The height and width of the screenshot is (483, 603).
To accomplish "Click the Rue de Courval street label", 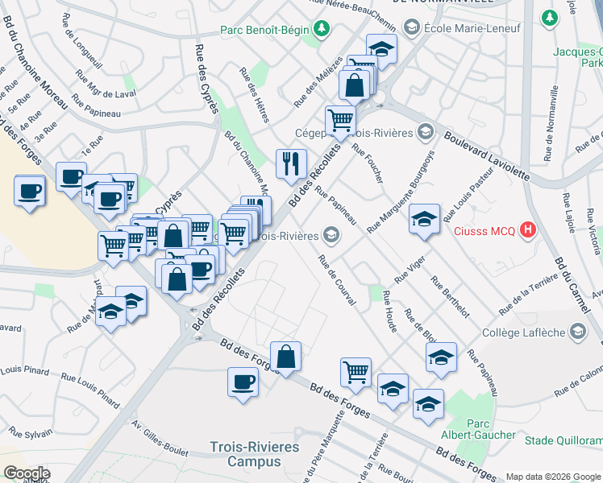I will pyautogui.click(x=337, y=280).
